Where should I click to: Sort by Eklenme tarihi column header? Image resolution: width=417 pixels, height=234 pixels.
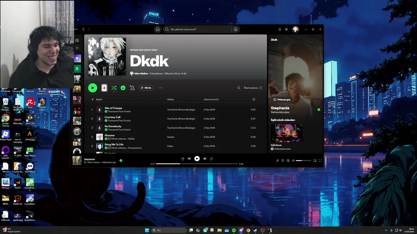[211, 99]
